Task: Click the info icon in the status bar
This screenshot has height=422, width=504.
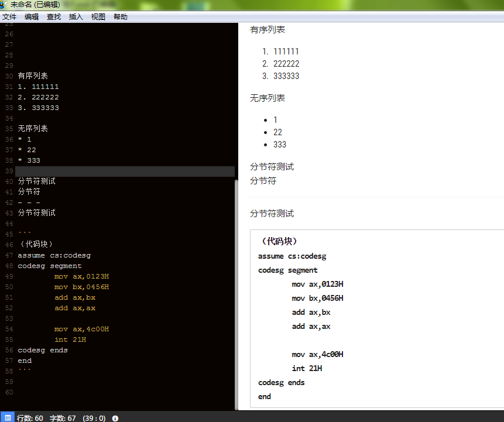Action: [115, 418]
